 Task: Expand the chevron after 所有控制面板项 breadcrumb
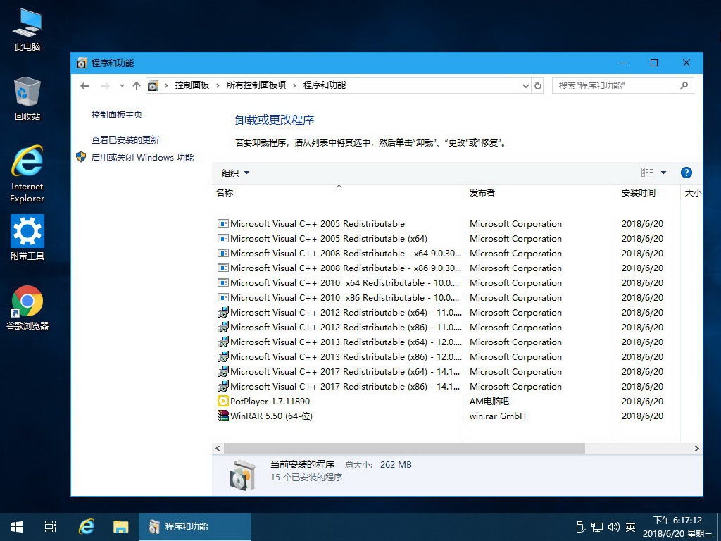pyautogui.click(x=295, y=85)
